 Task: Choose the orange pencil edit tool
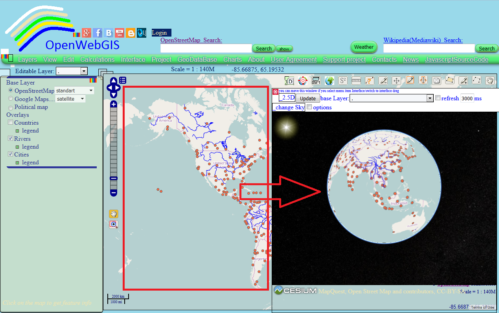click(x=410, y=81)
